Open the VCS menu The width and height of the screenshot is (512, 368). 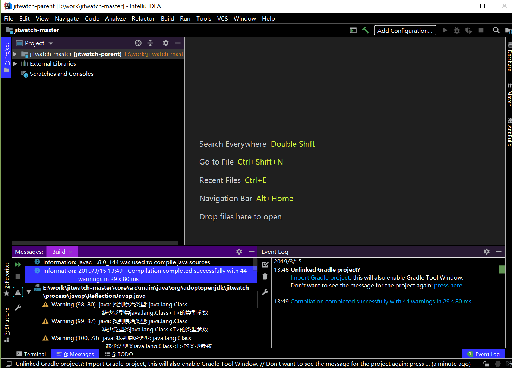pyautogui.click(x=222, y=18)
